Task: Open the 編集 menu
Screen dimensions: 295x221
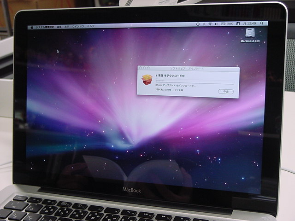Action: 59,27
